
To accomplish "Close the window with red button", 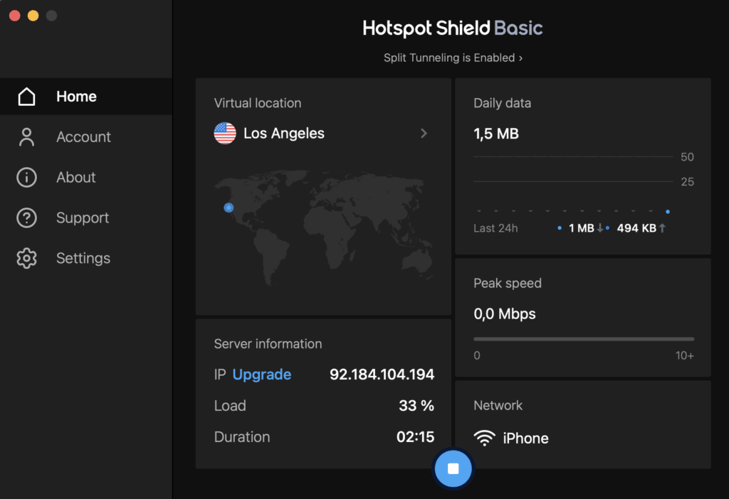I will pyautogui.click(x=15, y=16).
